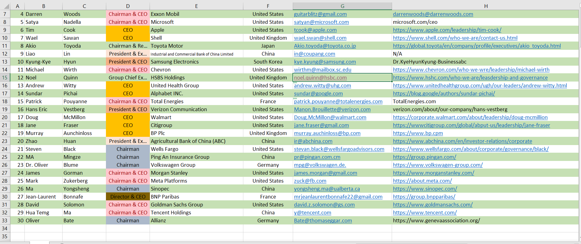Click the Doug.McMillon@walmart.com link
This screenshot has width=581, height=244.
pyautogui.click(x=330, y=117)
